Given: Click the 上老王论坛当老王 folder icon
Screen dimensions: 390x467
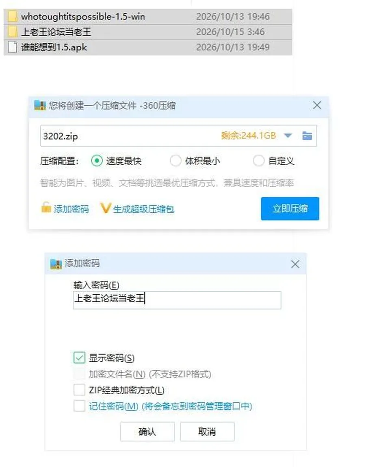Looking at the screenshot, I should point(13,32).
